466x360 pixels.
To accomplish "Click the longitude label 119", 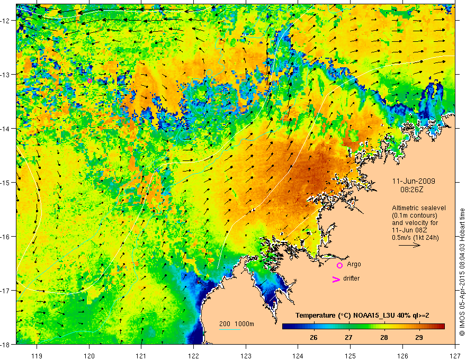I will [x=37, y=356].
